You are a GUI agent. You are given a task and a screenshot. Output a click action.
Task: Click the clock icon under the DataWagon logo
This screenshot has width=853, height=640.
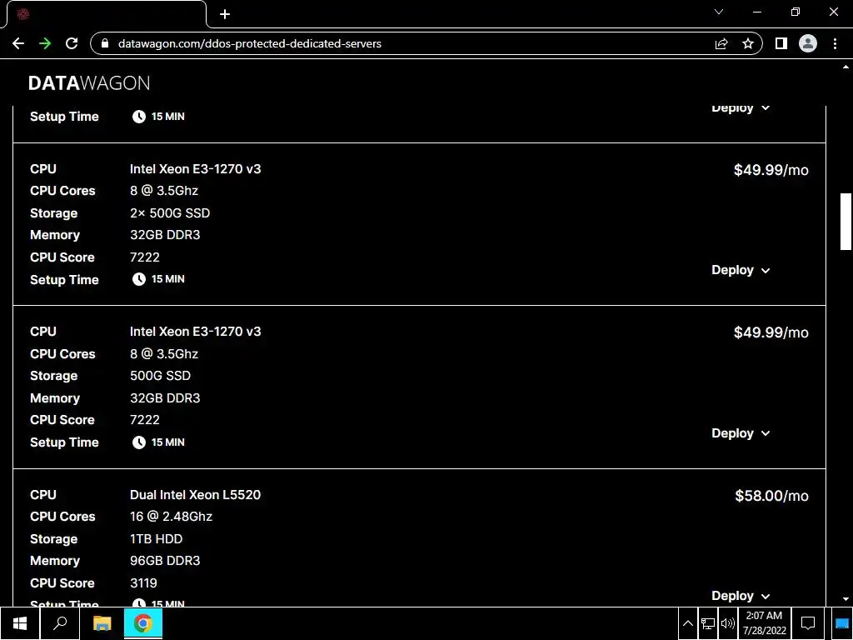pyautogui.click(x=139, y=117)
